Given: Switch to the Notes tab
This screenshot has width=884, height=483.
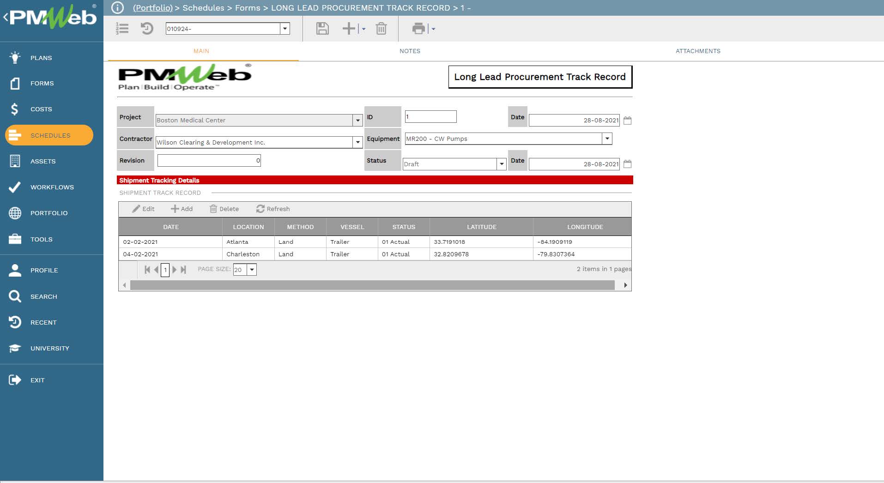Looking at the screenshot, I should pyautogui.click(x=410, y=51).
